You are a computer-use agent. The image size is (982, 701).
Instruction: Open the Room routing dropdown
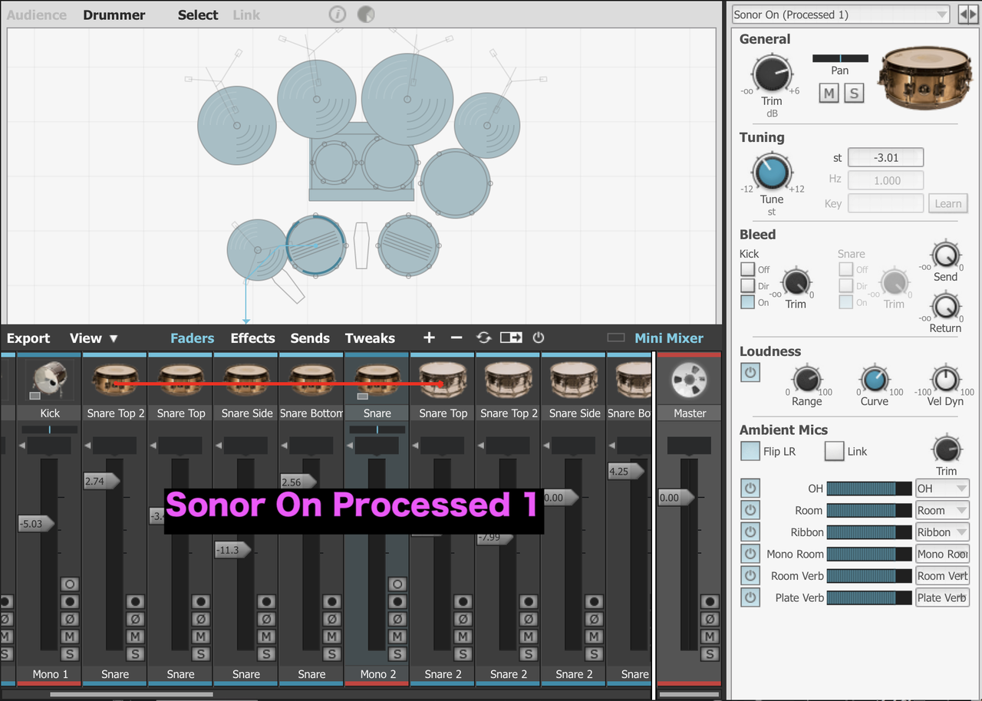(x=942, y=510)
